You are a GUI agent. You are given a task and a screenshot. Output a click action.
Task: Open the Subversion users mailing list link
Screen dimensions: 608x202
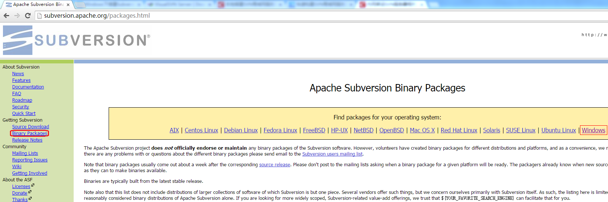[332, 154]
